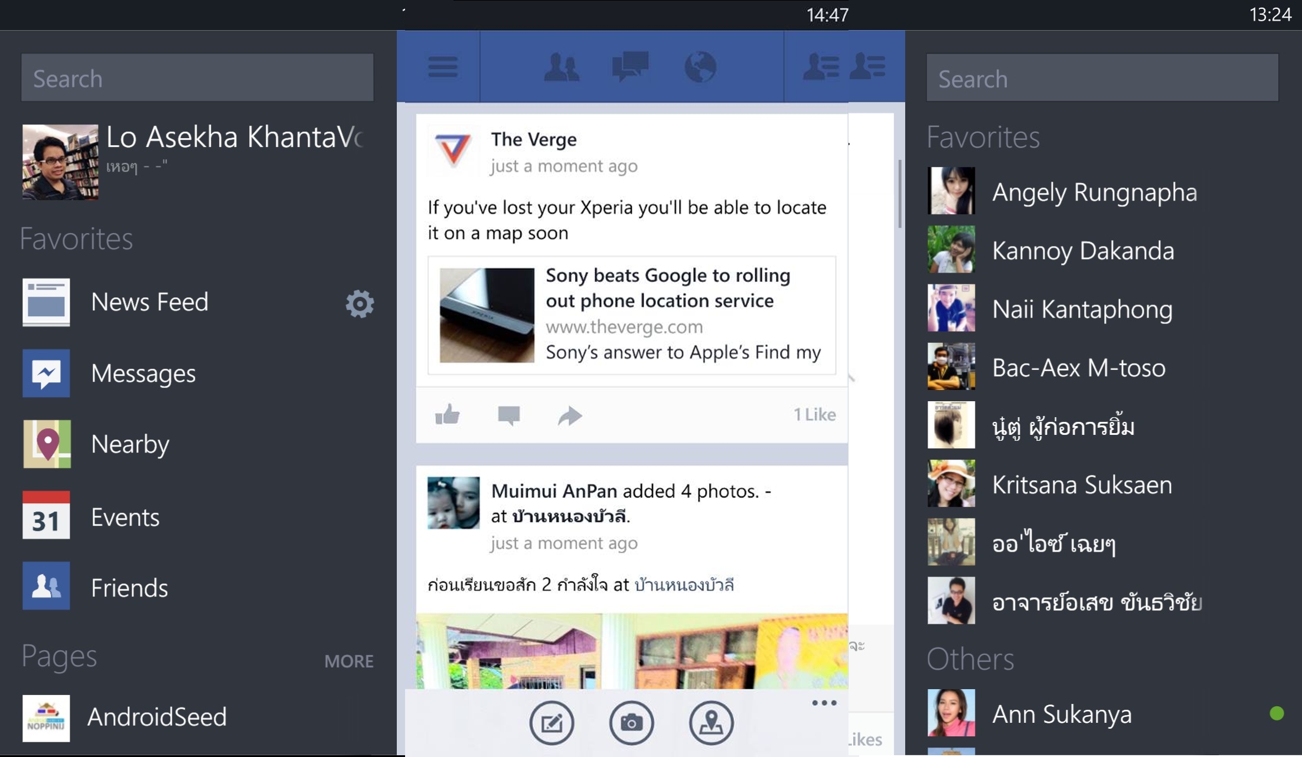Share The Verge post with arrow icon

570,415
